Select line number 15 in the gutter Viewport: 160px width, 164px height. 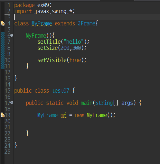coord(8,91)
